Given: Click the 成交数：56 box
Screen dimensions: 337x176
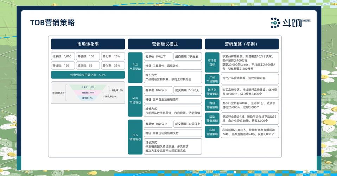Looking at the screenshot, I should click(x=88, y=65).
